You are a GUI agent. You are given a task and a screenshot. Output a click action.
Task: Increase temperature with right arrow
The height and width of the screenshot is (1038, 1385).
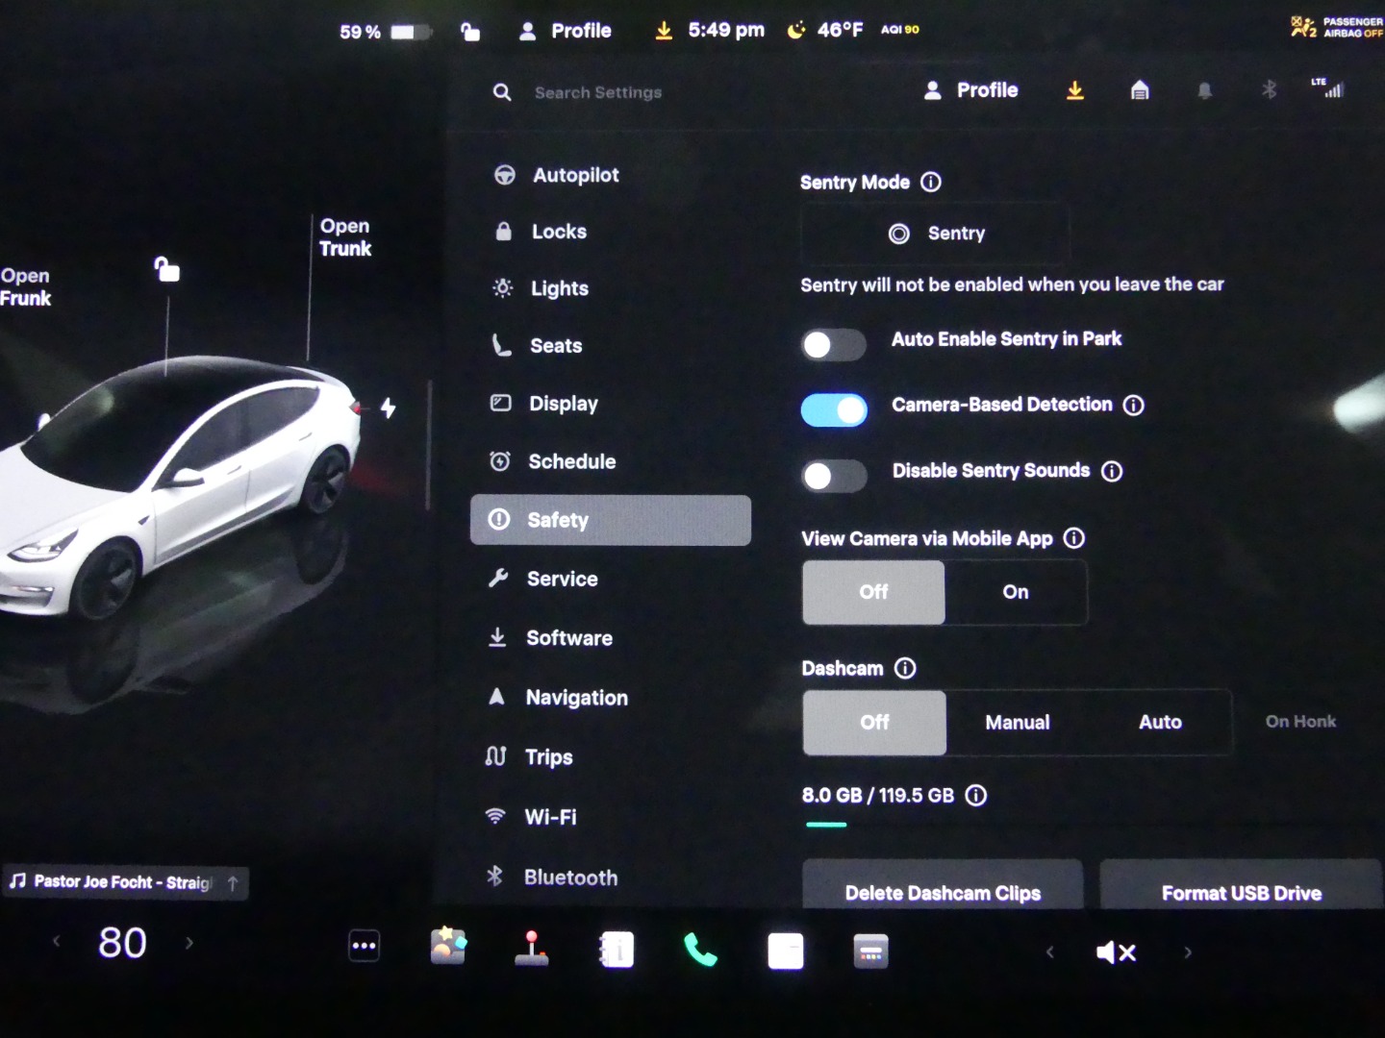(x=189, y=944)
